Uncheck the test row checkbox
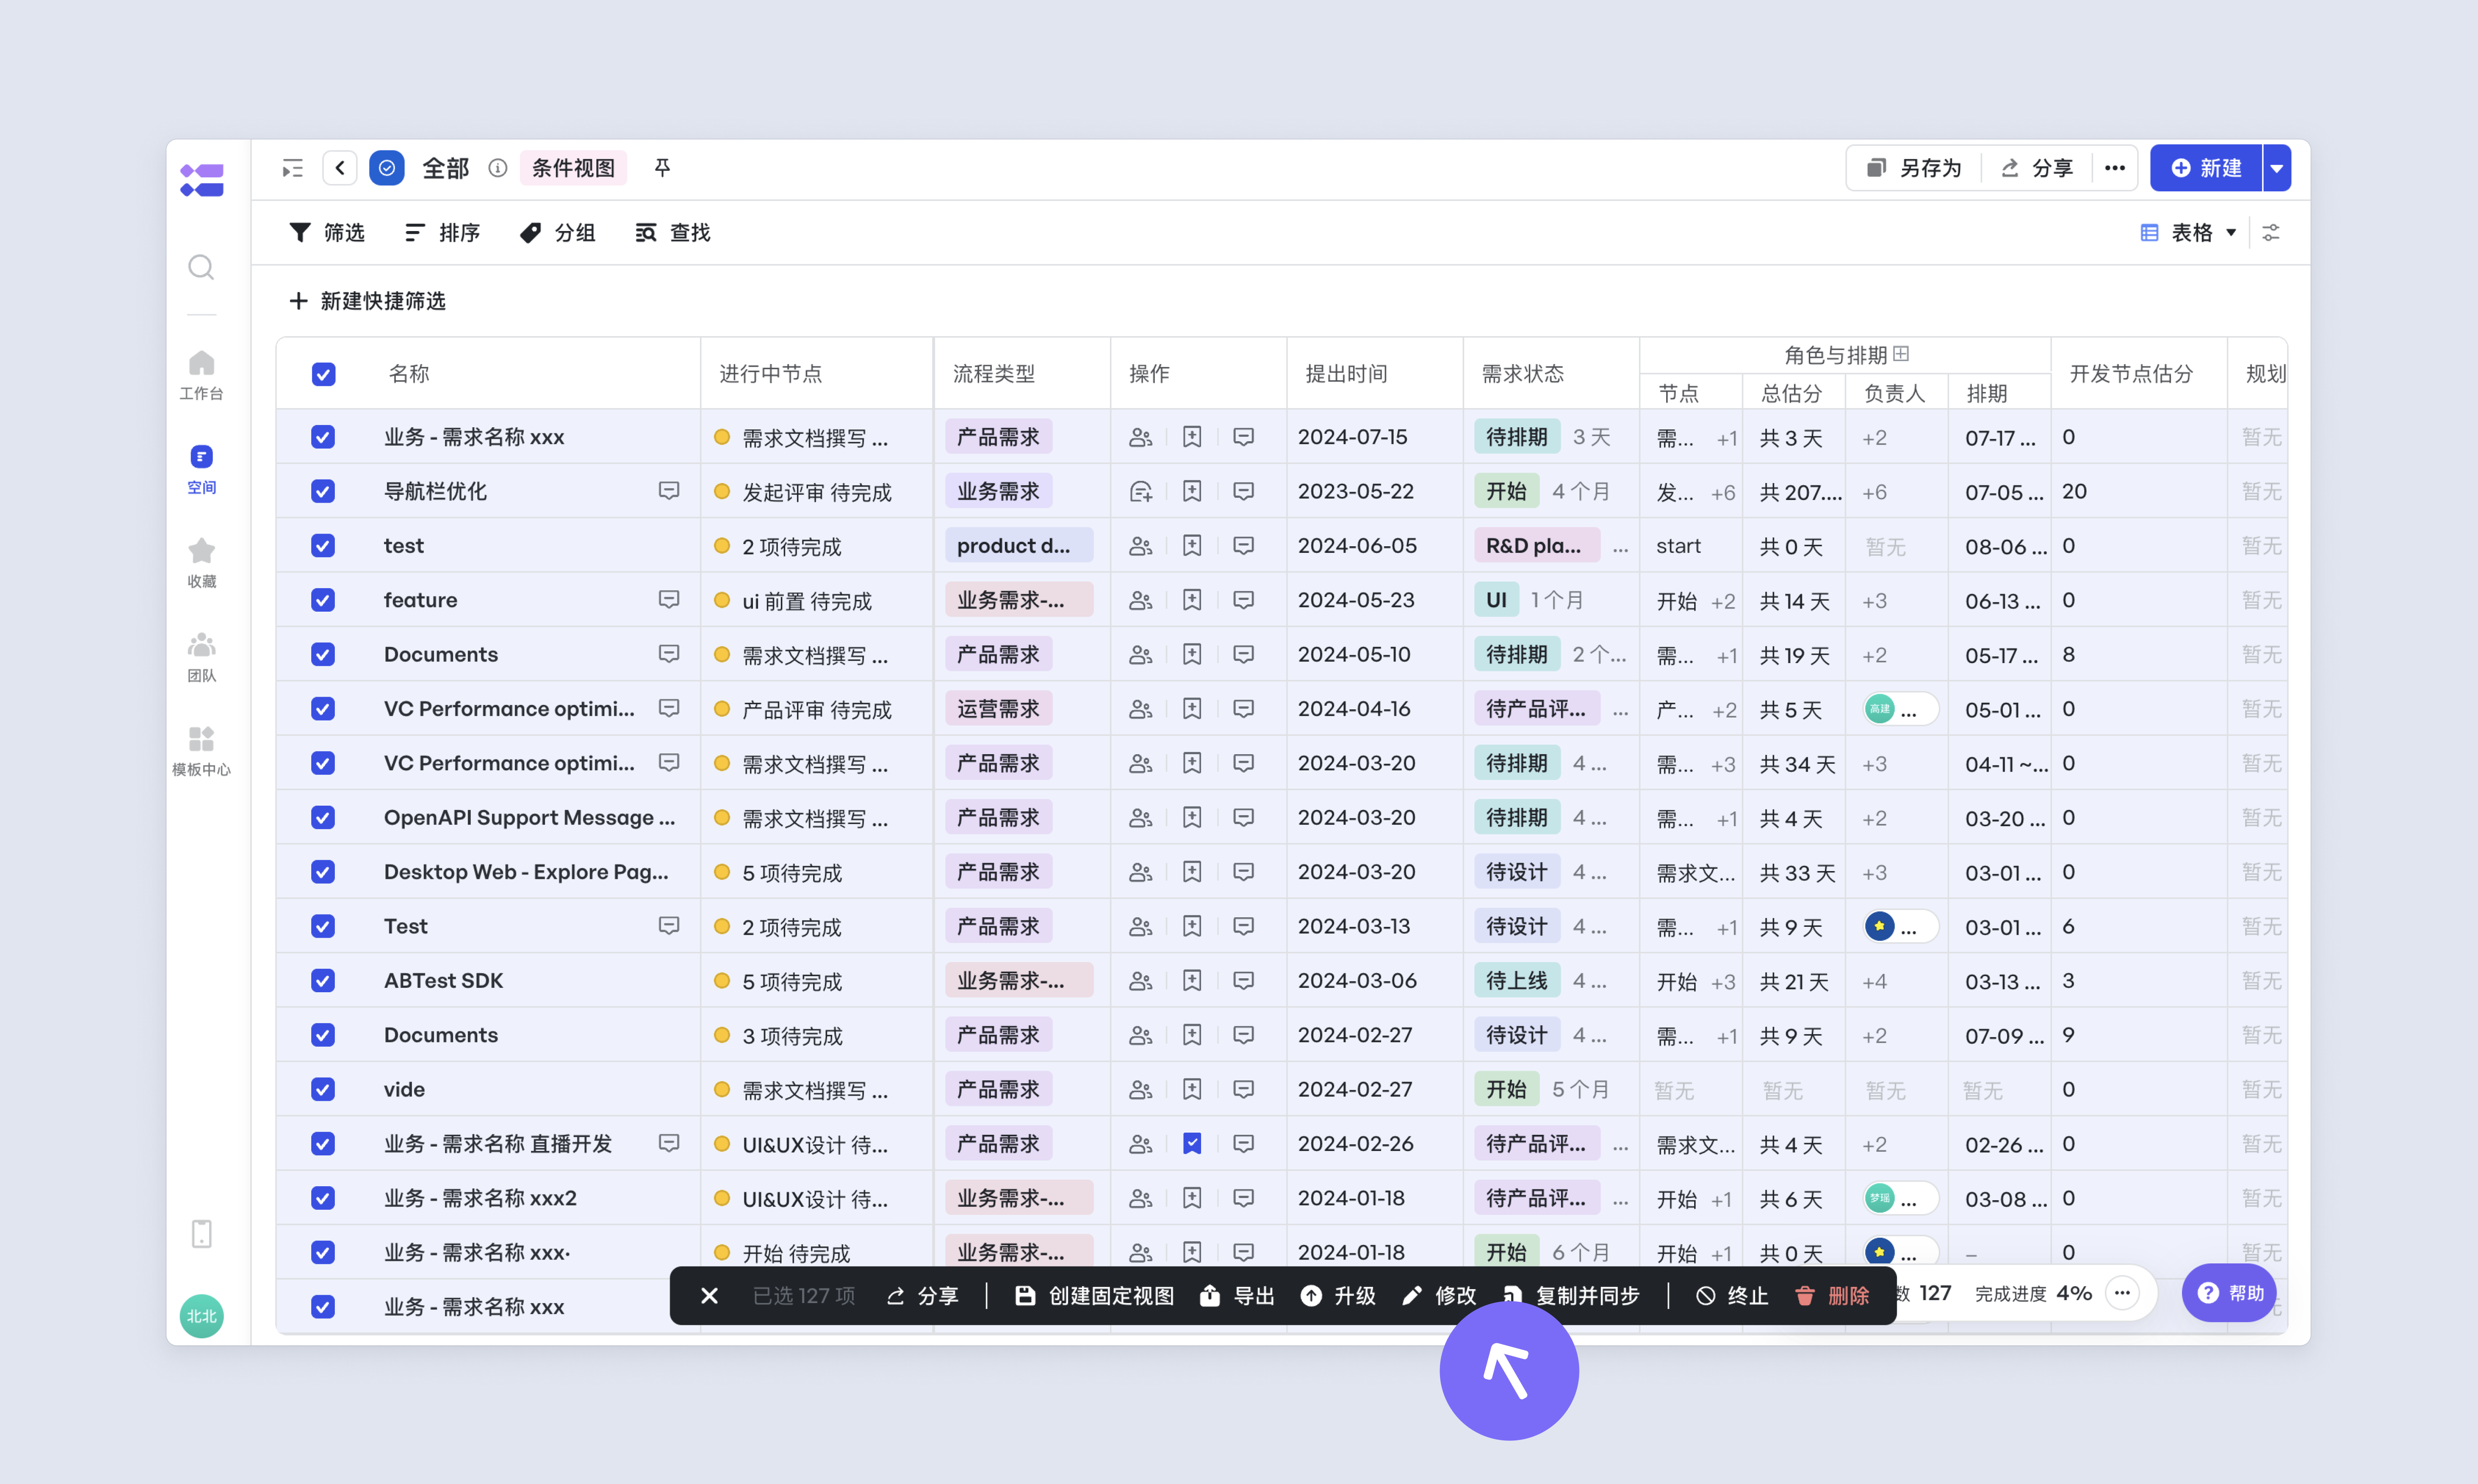The height and width of the screenshot is (1484, 2478). [323, 546]
